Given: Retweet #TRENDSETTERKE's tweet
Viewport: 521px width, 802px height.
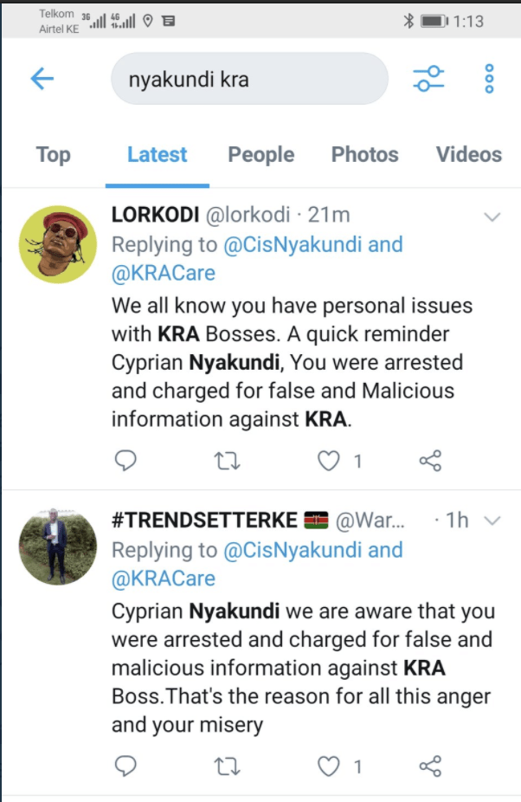Looking at the screenshot, I should 225,766.
